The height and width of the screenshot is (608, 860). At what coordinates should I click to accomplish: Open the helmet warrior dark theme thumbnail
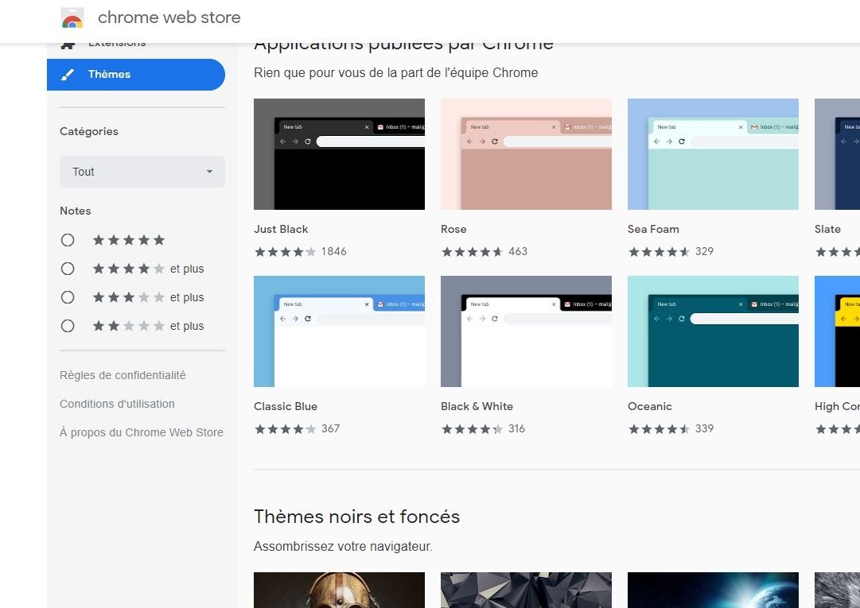point(339,590)
